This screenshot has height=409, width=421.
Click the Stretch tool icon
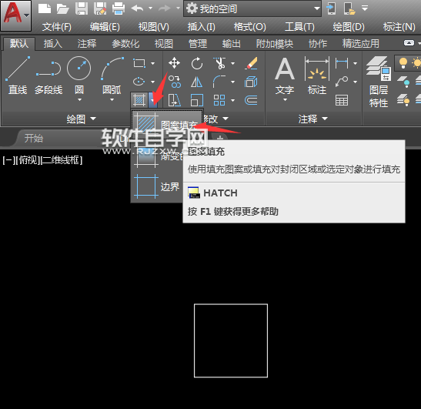175,100
